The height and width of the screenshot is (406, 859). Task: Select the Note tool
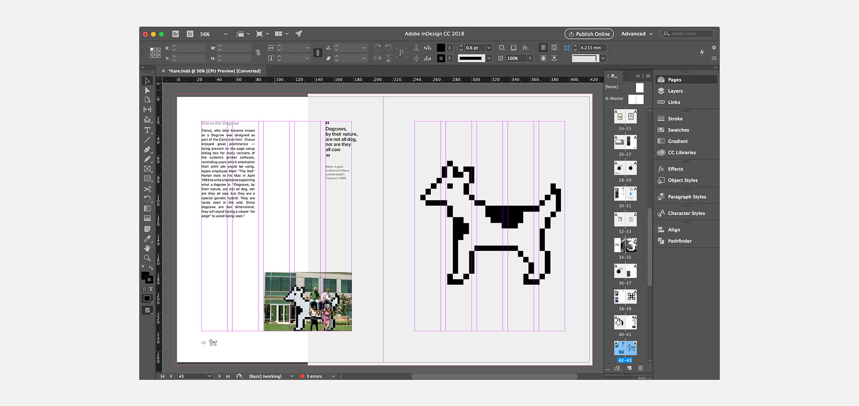tap(147, 229)
